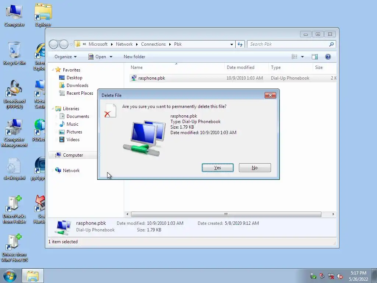
Task: Select the desktop.ini file icon
Action: coord(14,169)
